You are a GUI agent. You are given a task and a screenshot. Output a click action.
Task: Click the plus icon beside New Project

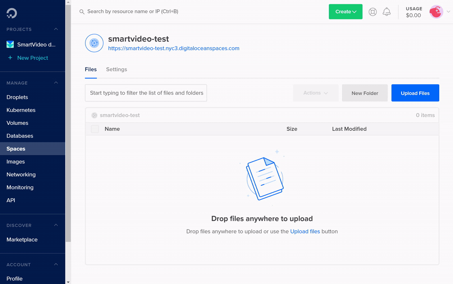[x=10, y=58]
